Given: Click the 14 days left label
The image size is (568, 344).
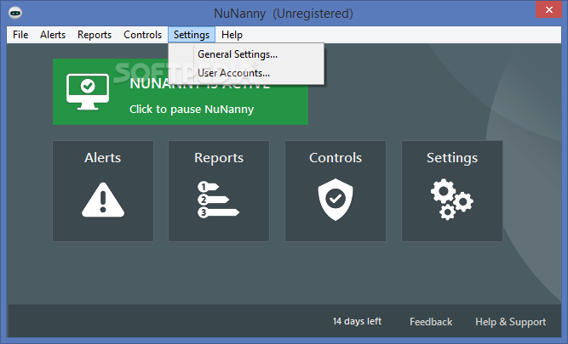Looking at the screenshot, I should coord(357,321).
